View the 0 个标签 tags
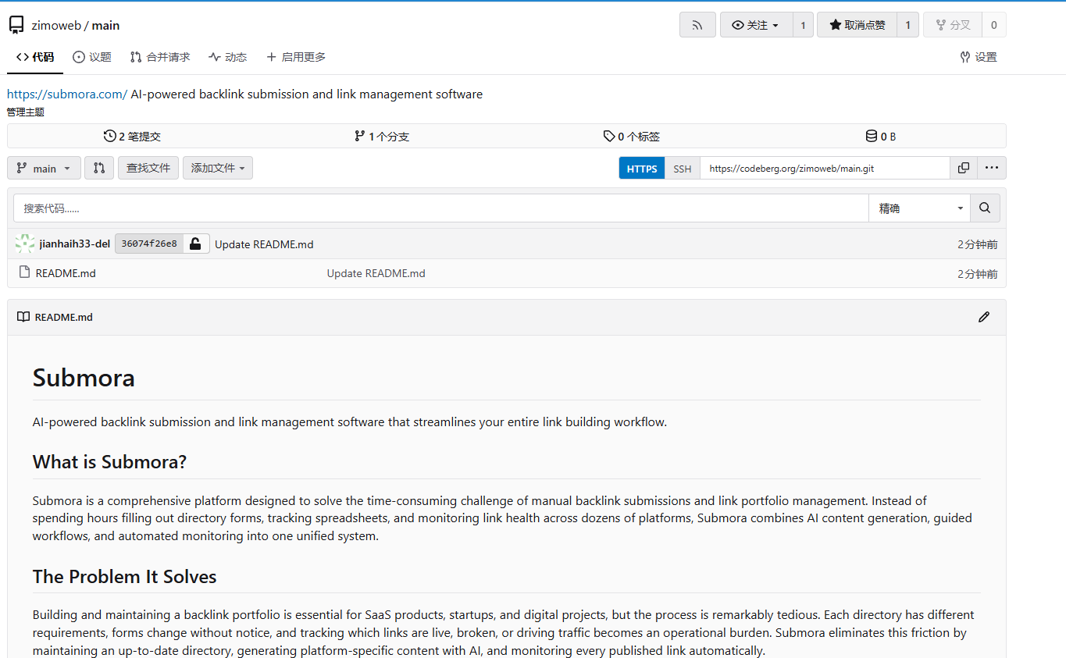 631,136
